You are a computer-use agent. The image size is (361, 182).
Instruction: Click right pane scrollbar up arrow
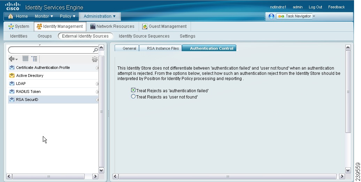tap(348, 48)
